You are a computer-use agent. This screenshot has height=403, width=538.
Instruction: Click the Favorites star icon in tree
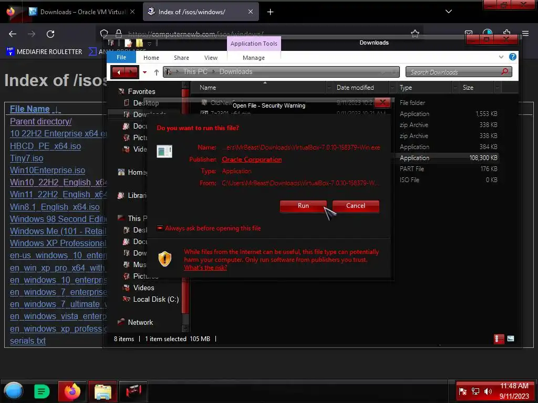point(121,91)
